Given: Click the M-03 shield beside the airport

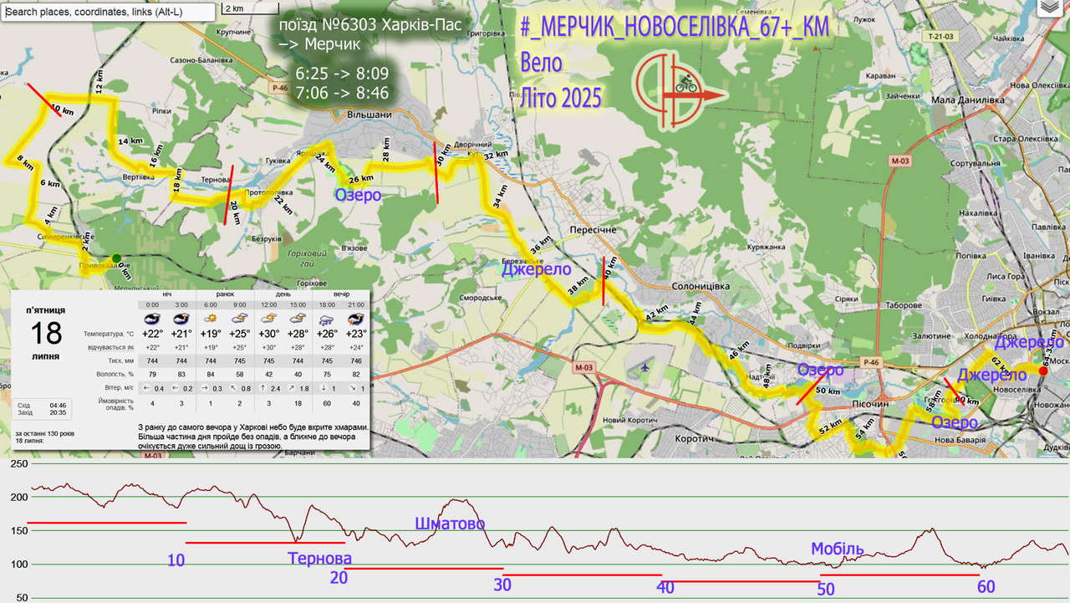Looking at the screenshot, I should click(x=583, y=367).
